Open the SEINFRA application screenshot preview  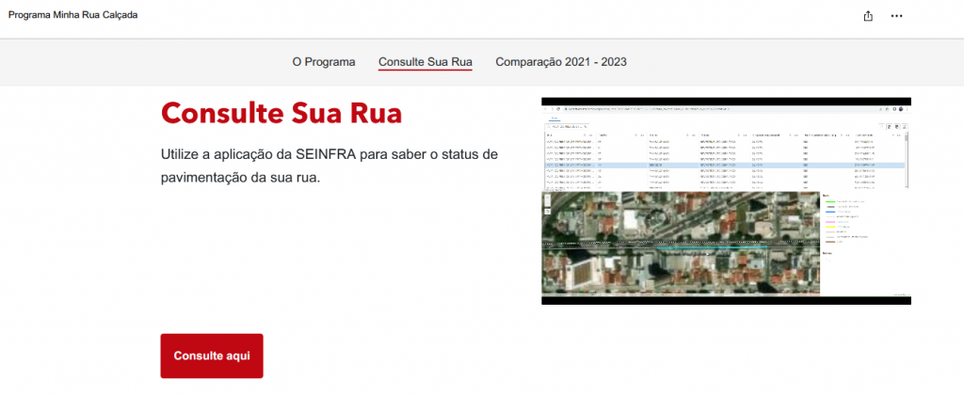point(726,200)
